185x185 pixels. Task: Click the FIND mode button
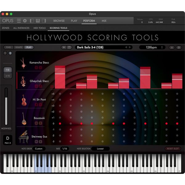[9, 47]
